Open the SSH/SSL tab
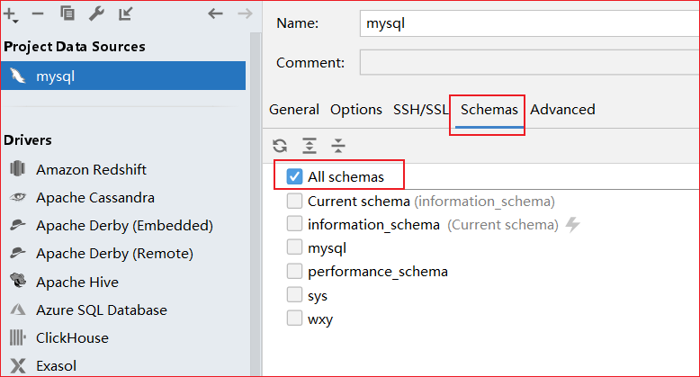The image size is (700, 377). coord(420,110)
